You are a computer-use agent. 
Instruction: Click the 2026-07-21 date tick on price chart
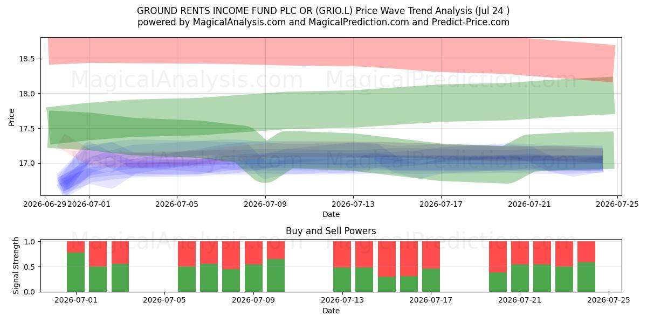tap(529, 204)
